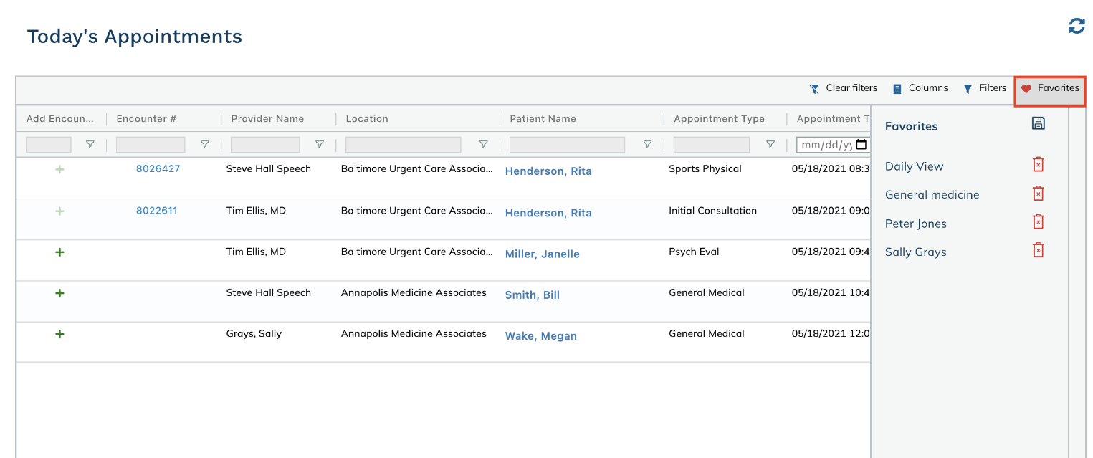Open the Columns panel
The width and height of the screenshot is (1093, 458).
pyautogui.click(x=920, y=88)
